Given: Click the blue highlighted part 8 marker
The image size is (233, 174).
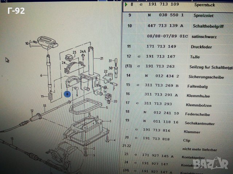Looking at the screenshot, I should 67,94.
